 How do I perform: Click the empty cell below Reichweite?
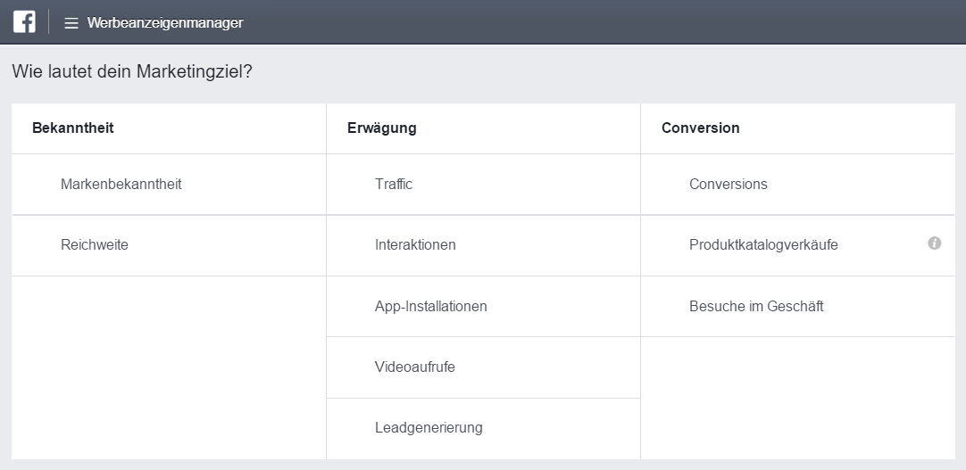[x=169, y=367]
